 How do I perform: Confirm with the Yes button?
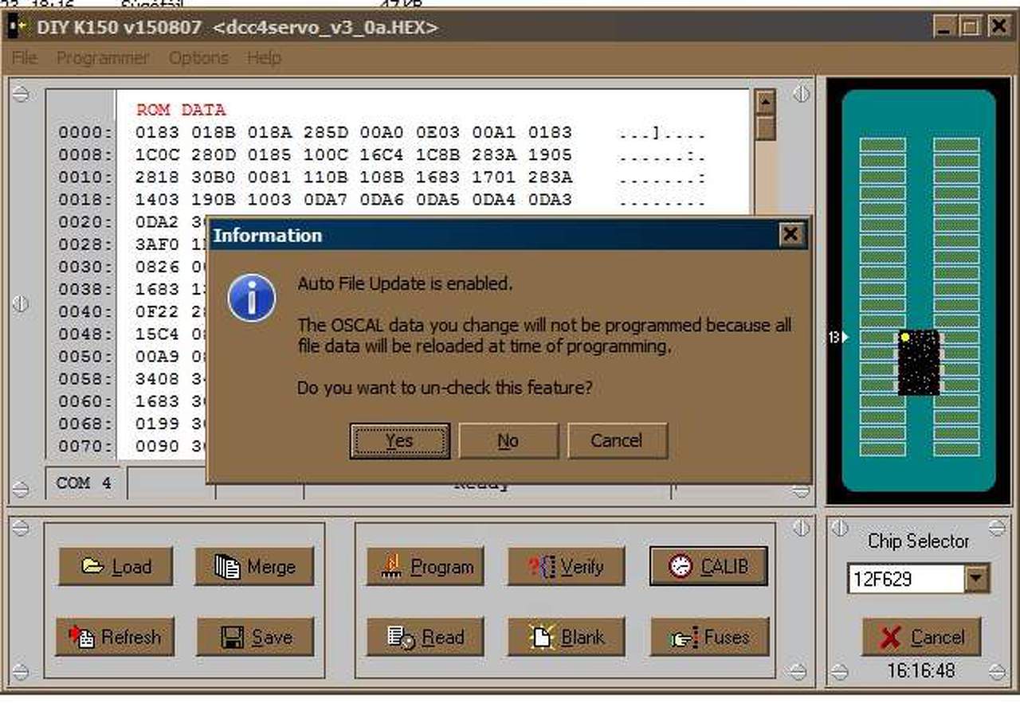click(399, 440)
